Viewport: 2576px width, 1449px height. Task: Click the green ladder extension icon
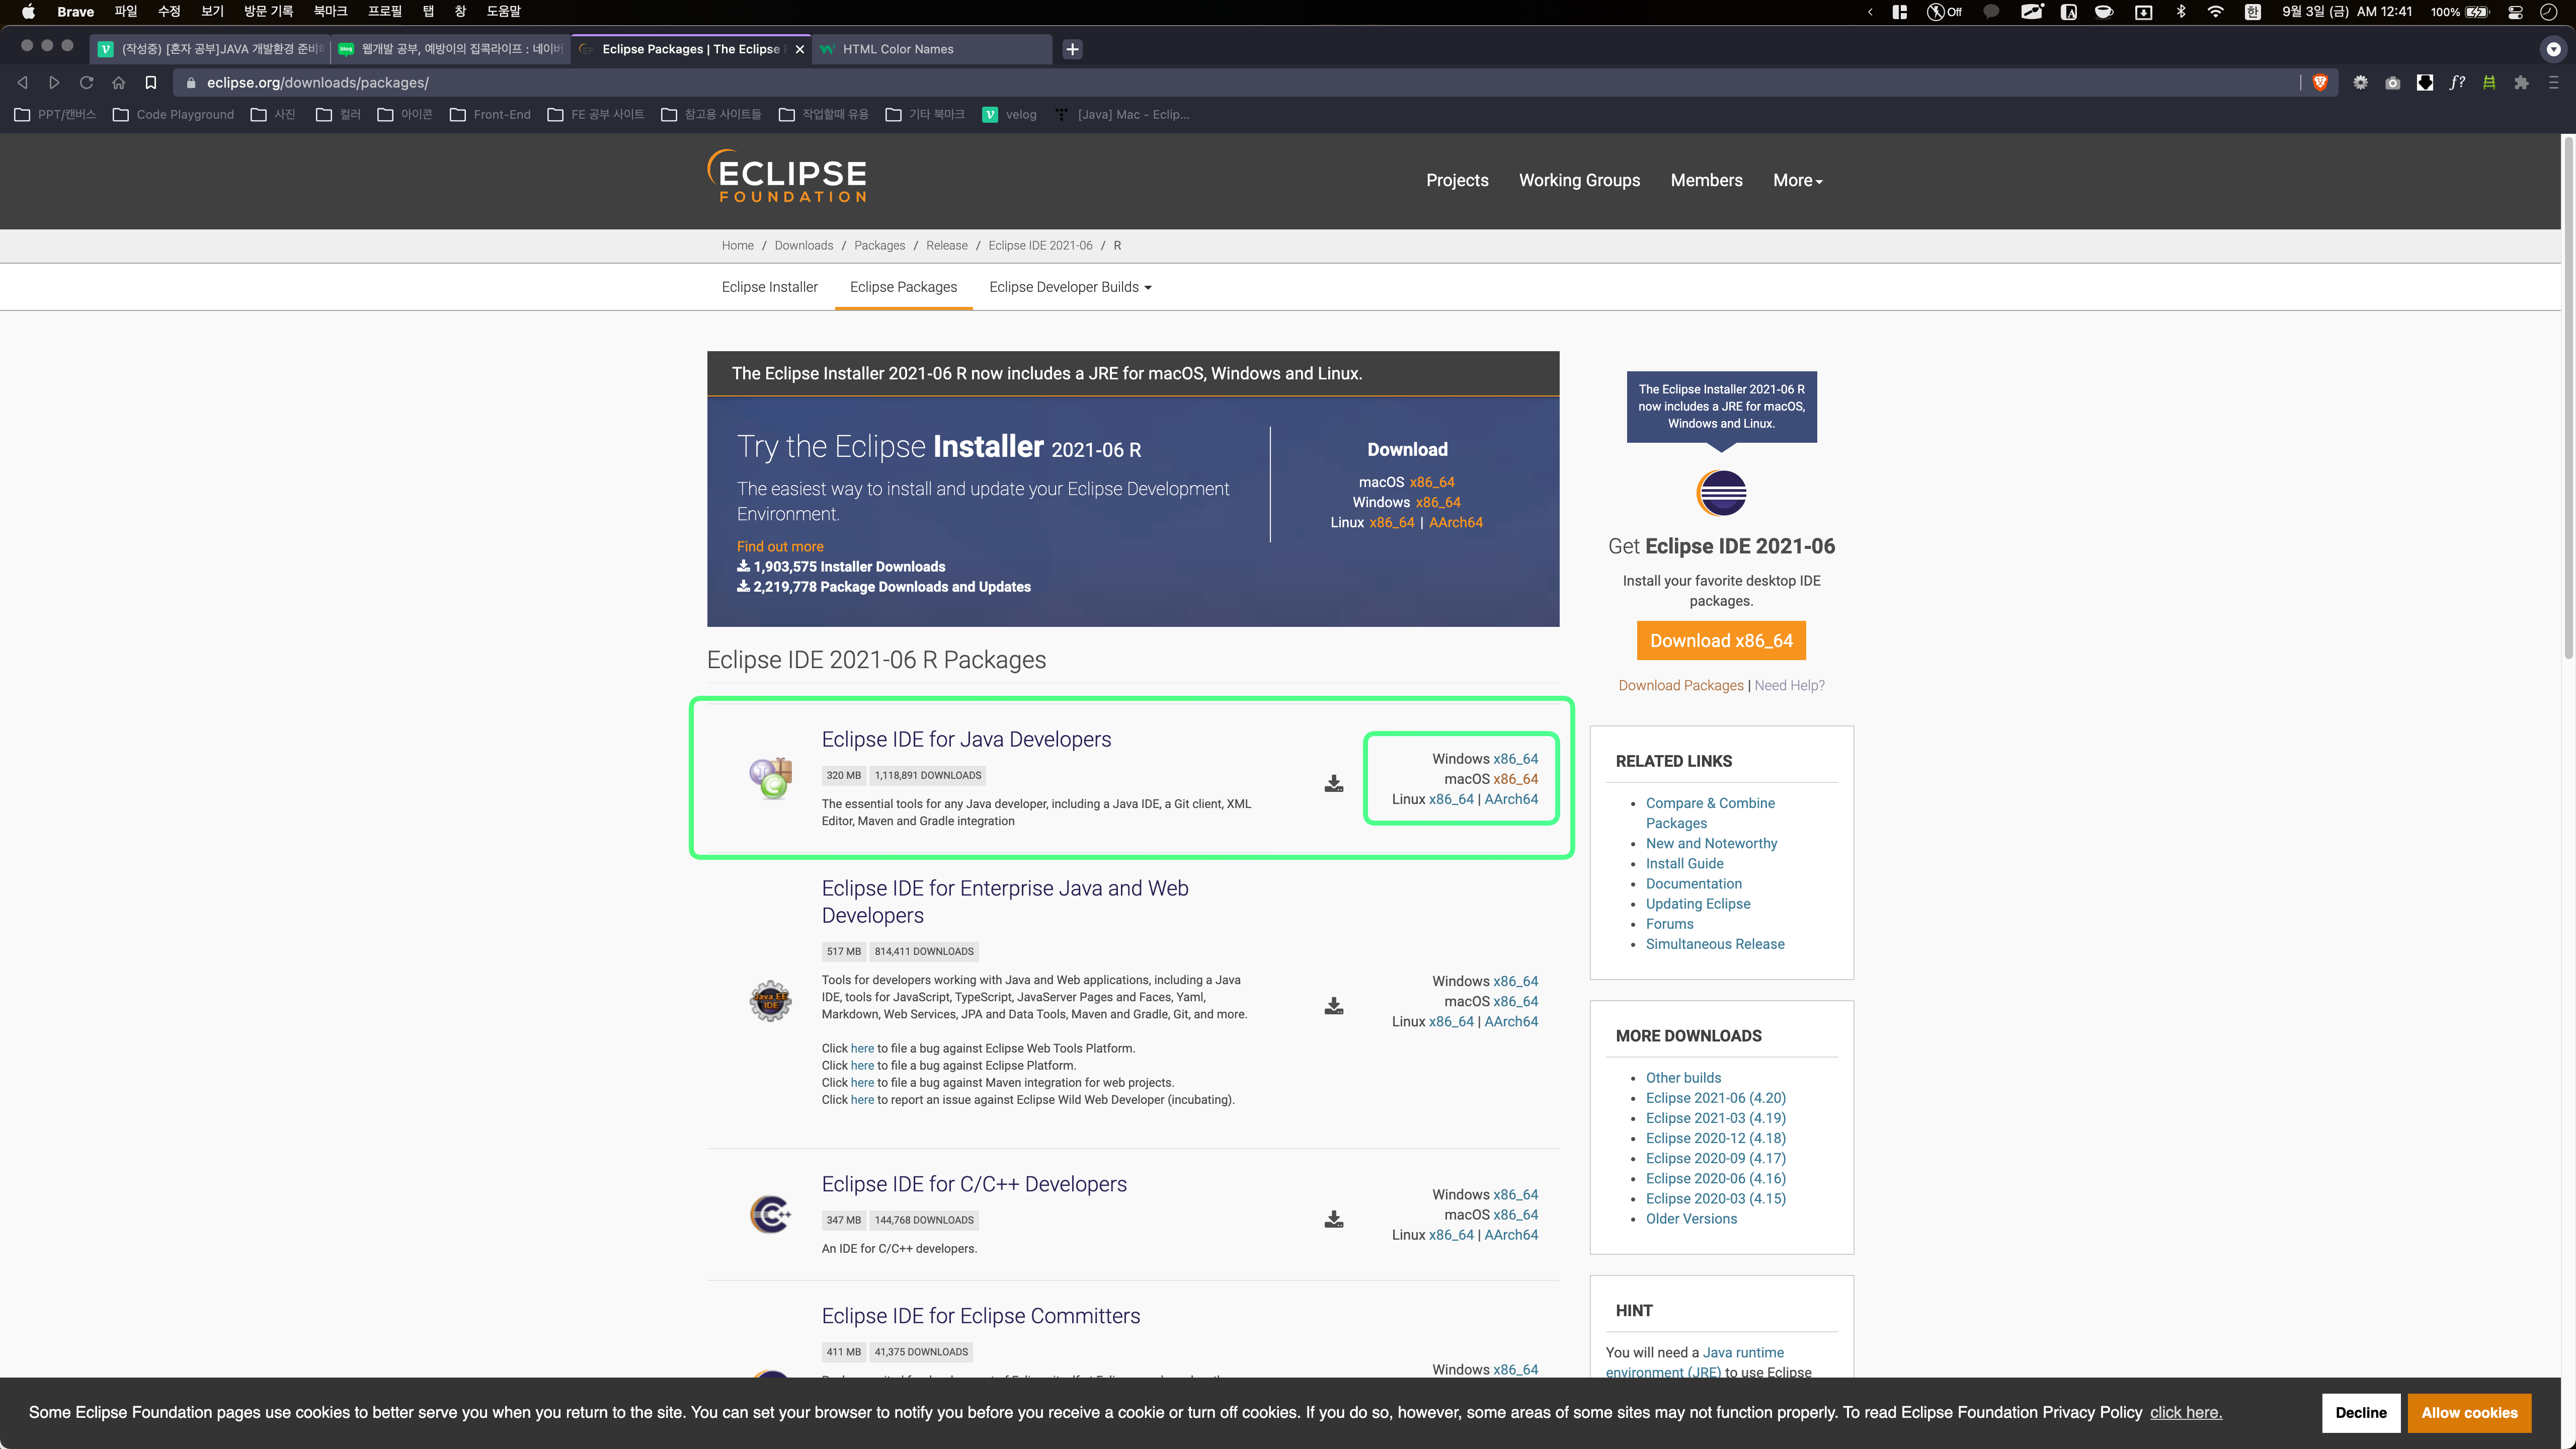coord(2489,83)
